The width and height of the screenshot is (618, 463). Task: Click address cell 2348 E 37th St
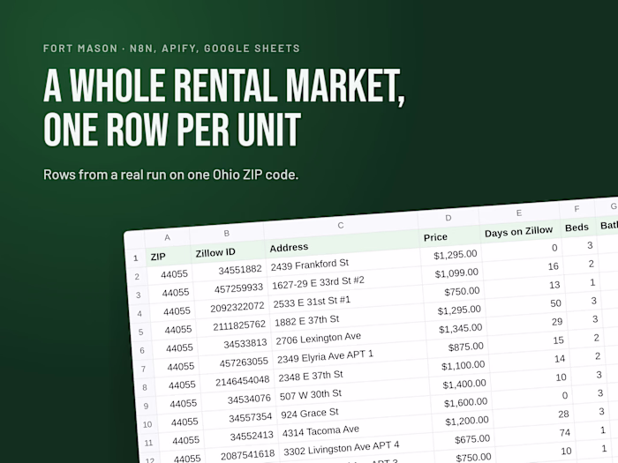[351, 374]
